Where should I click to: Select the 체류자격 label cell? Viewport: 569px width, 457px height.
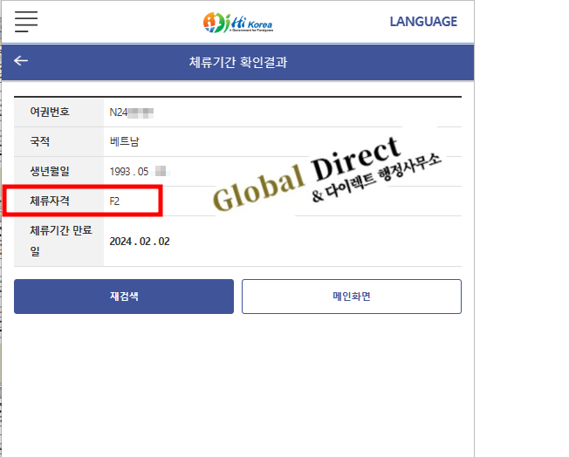(x=50, y=201)
